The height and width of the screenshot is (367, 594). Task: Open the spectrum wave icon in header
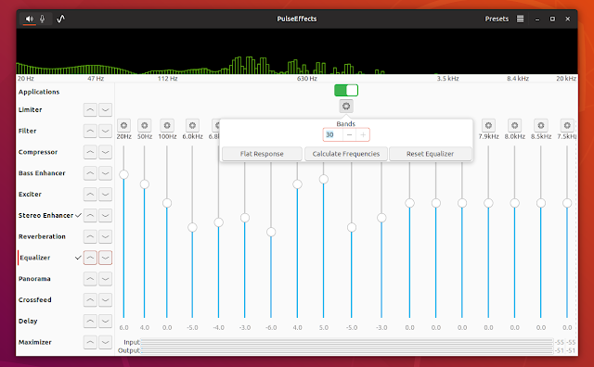click(x=60, y=19)
